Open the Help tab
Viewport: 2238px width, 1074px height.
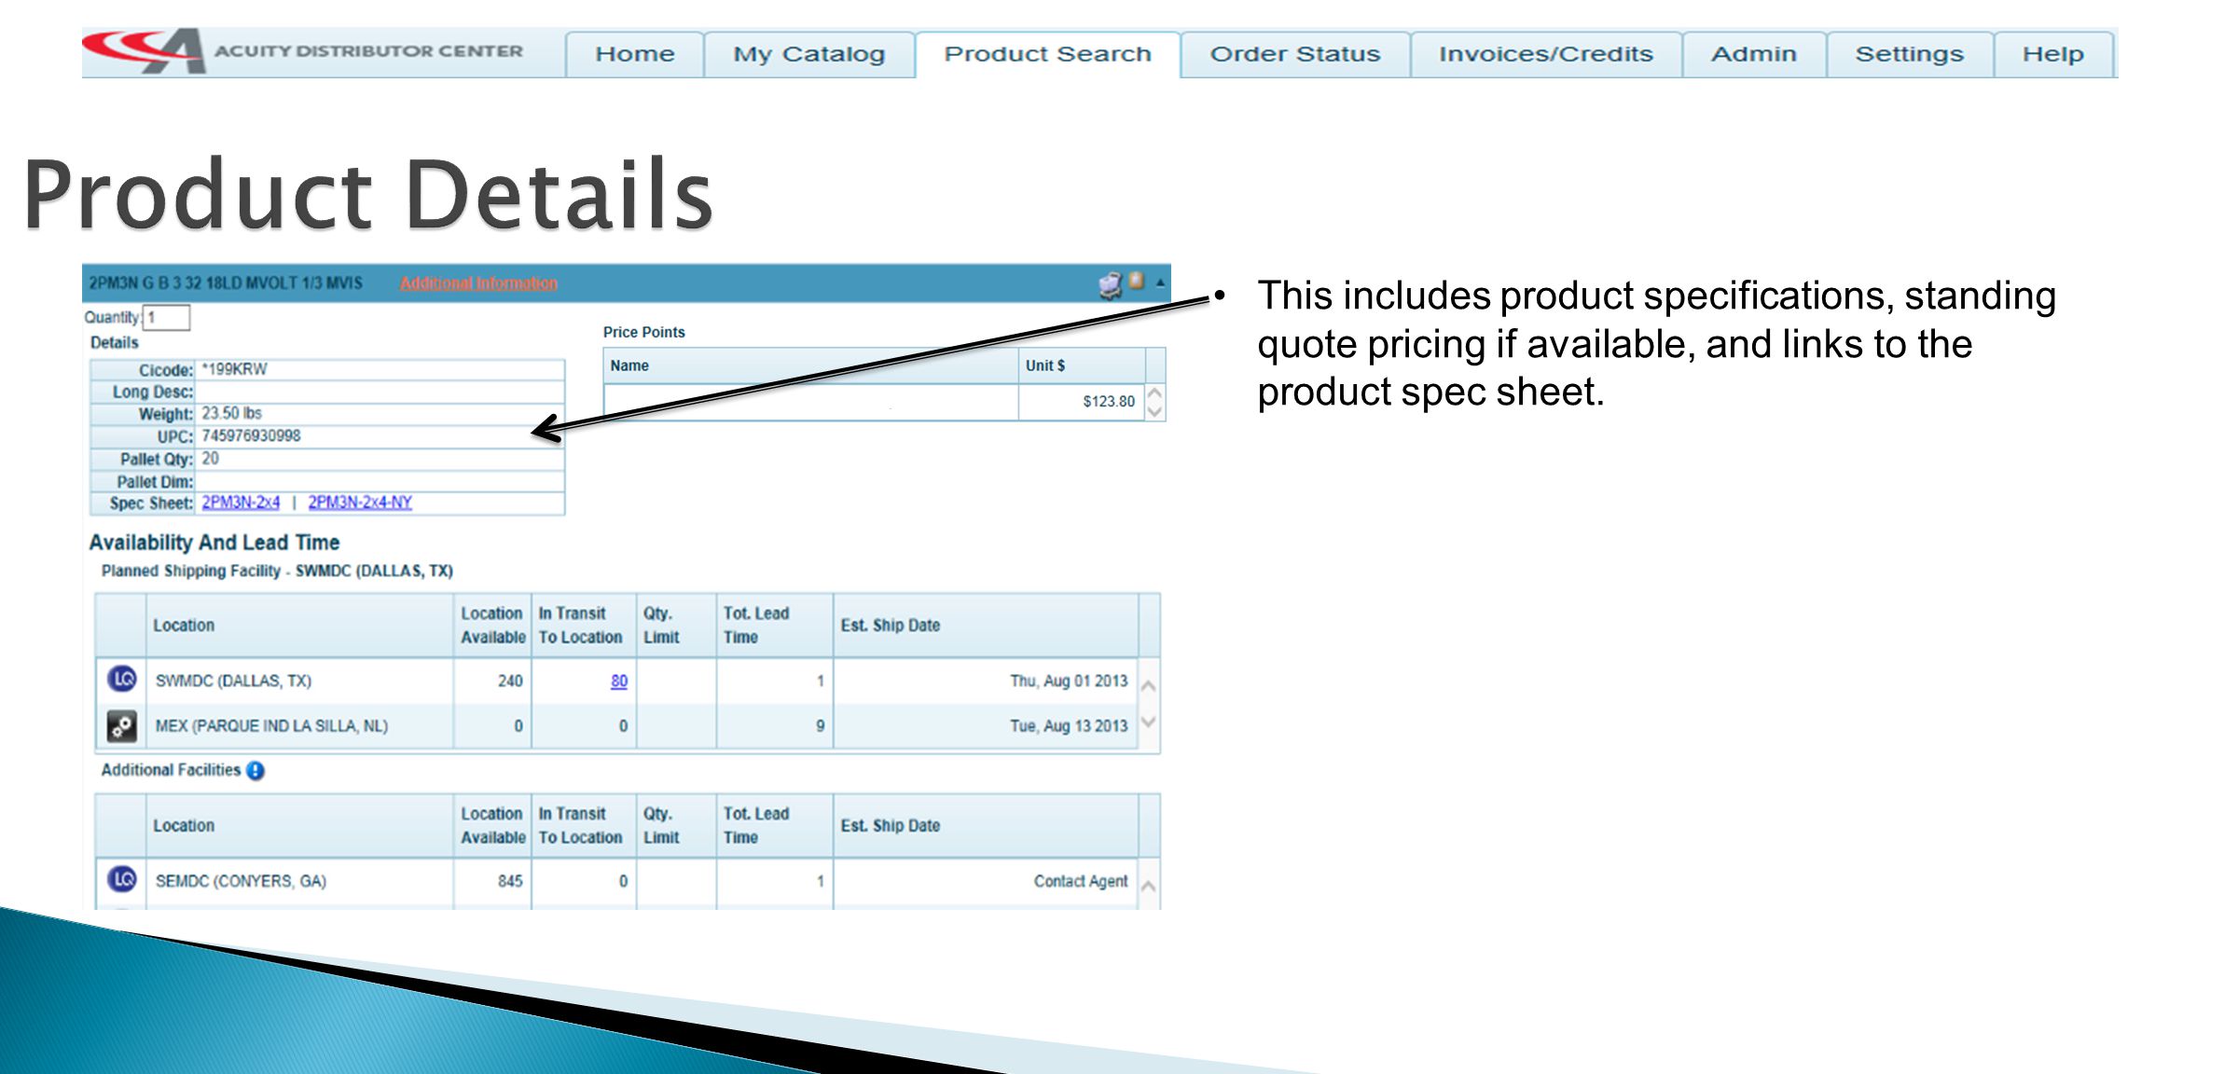[x=2052, y=54]
